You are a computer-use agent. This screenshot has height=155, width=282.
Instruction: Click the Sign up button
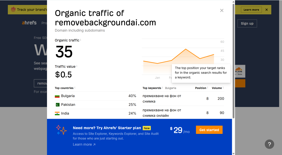[x=247, y=23]
